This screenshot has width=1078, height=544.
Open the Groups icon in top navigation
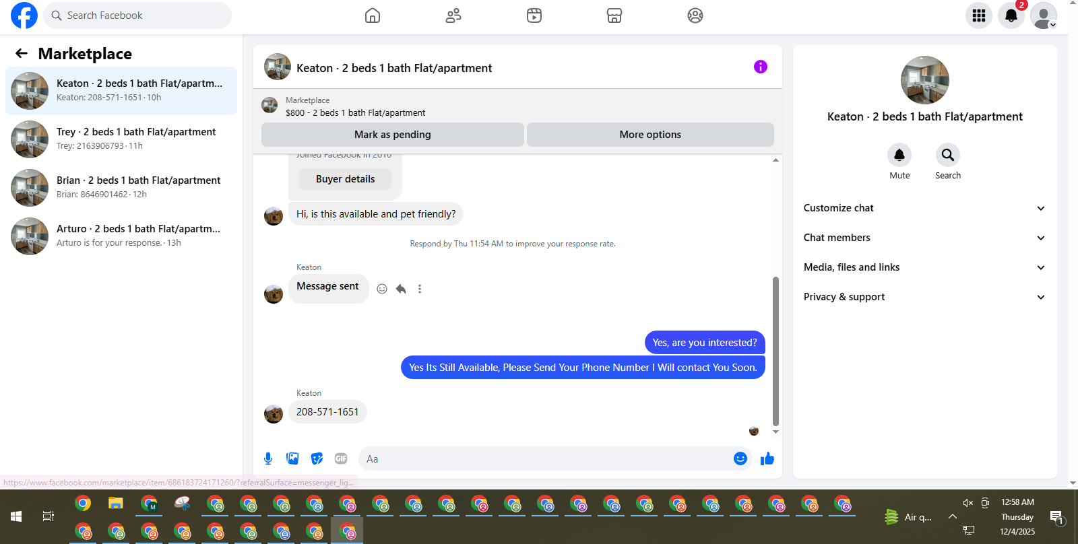695,15
